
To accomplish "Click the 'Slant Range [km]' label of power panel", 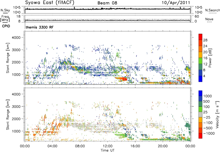I will pos(8,58).
